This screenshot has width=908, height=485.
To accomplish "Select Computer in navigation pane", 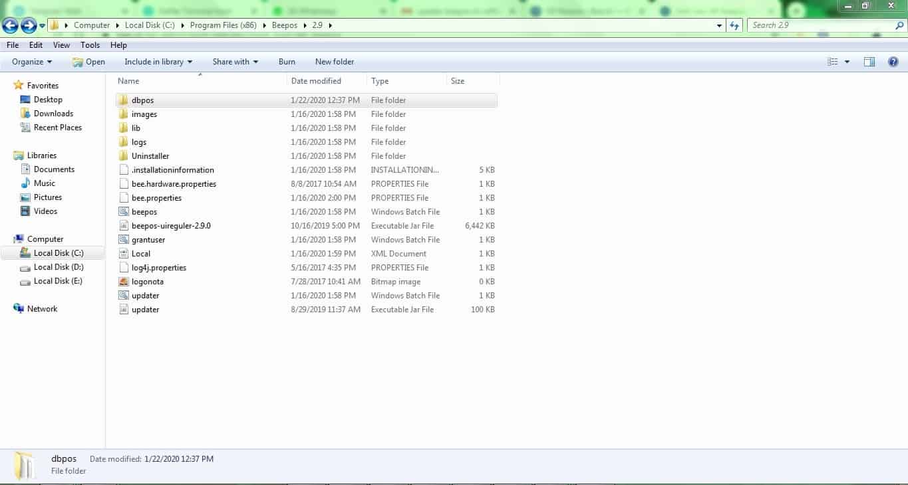I will [x=45, y=239].
